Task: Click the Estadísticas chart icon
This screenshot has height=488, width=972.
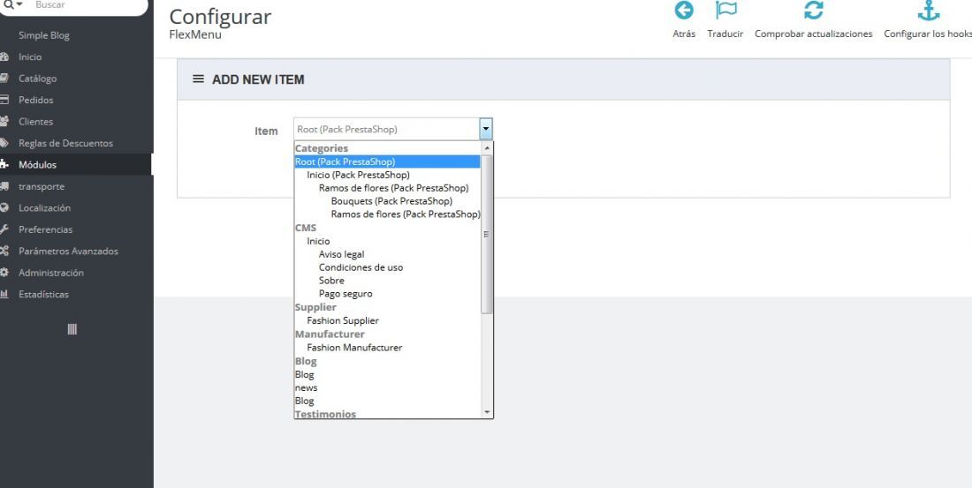Action: pyautogui.click(x=4, y=294)
